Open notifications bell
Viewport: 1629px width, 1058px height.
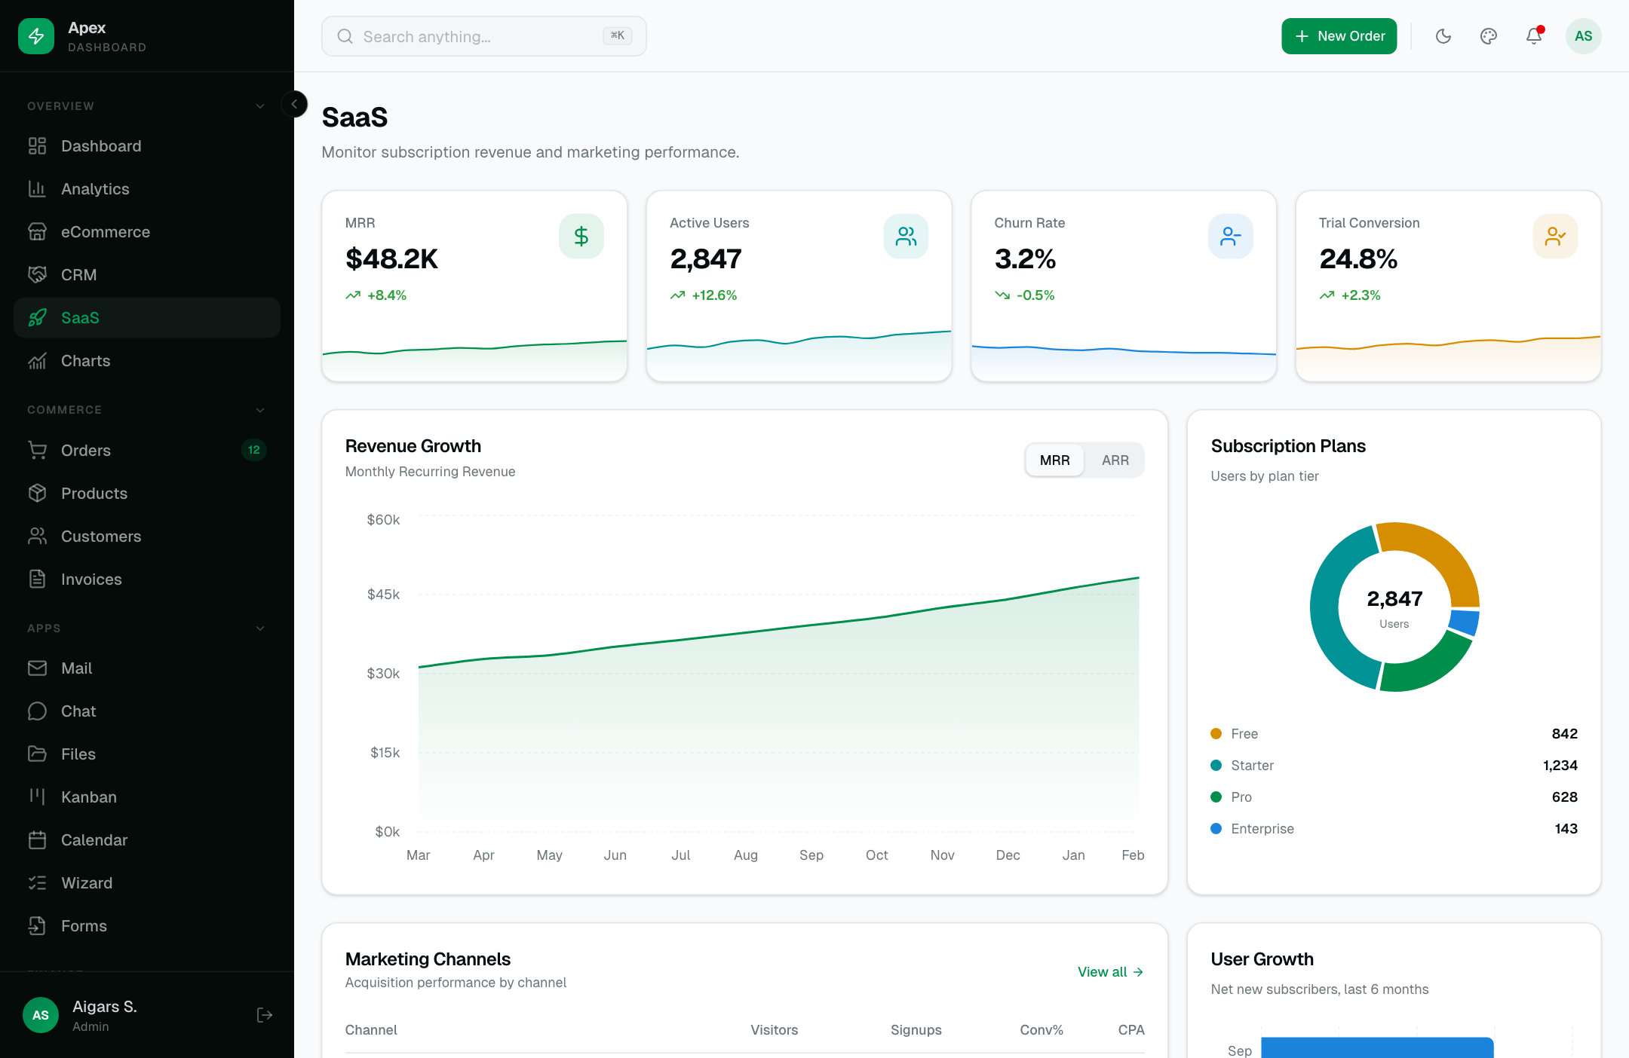point(1534,36)
